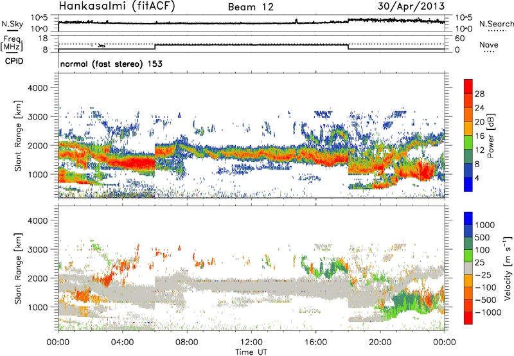Pick the light green segment of Power colorbar
The width and height of the screenshot is (514, 356).
tap(468, 143)
